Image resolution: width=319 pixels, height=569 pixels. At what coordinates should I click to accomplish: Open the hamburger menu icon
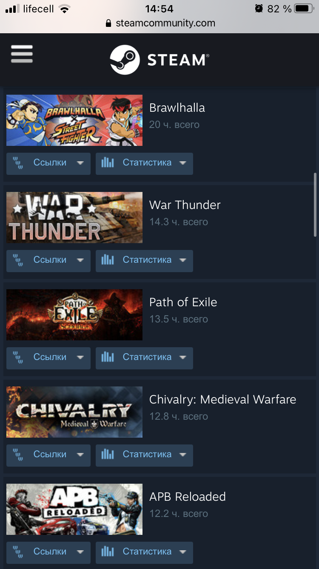(x=22, y=54)
